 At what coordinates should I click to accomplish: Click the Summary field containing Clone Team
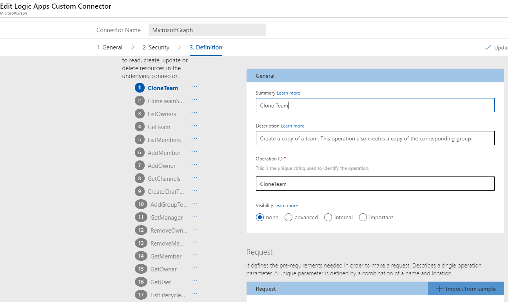click(375, 105)
